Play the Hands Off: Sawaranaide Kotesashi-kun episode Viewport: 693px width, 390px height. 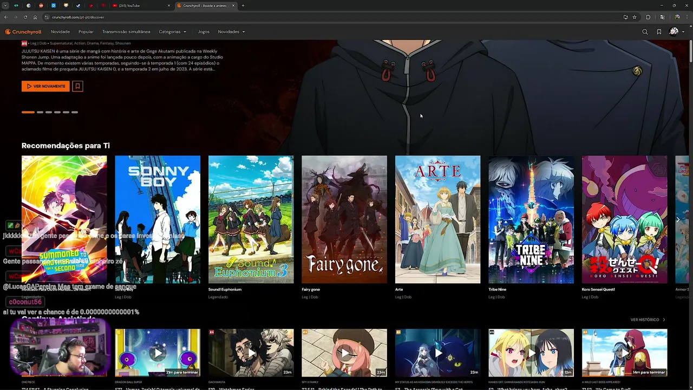(x=531, y=353)
